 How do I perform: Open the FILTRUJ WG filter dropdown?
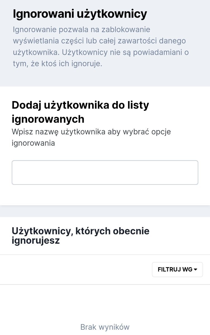[177, 270]
